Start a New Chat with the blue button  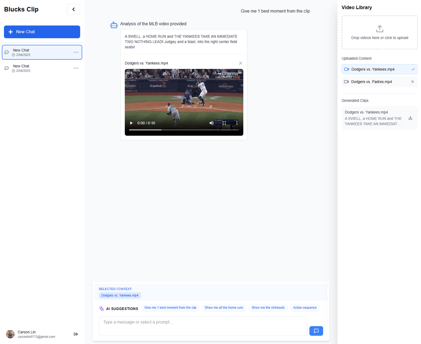point(42,32)
